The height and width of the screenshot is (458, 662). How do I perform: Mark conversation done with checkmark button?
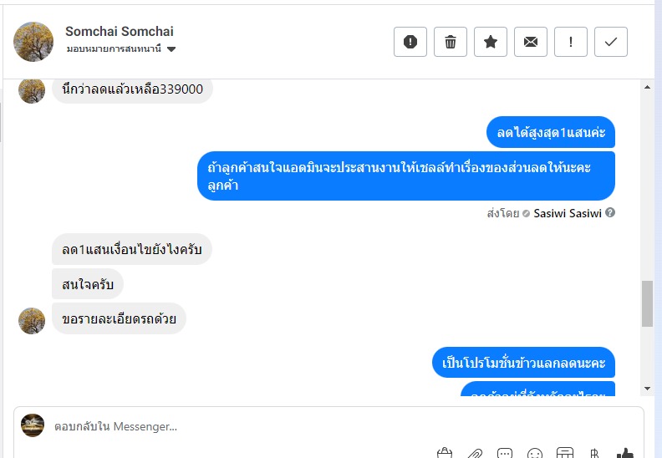click(x=611, y=42)
